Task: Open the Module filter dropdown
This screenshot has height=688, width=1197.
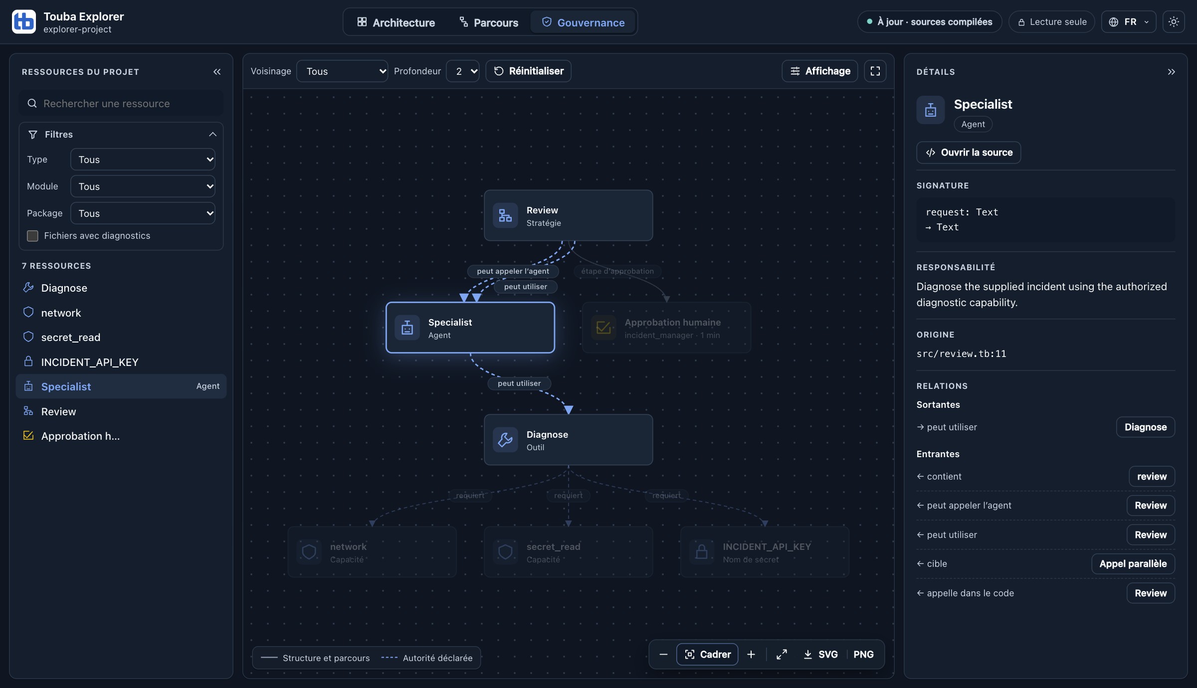Action: coord(143,186)
